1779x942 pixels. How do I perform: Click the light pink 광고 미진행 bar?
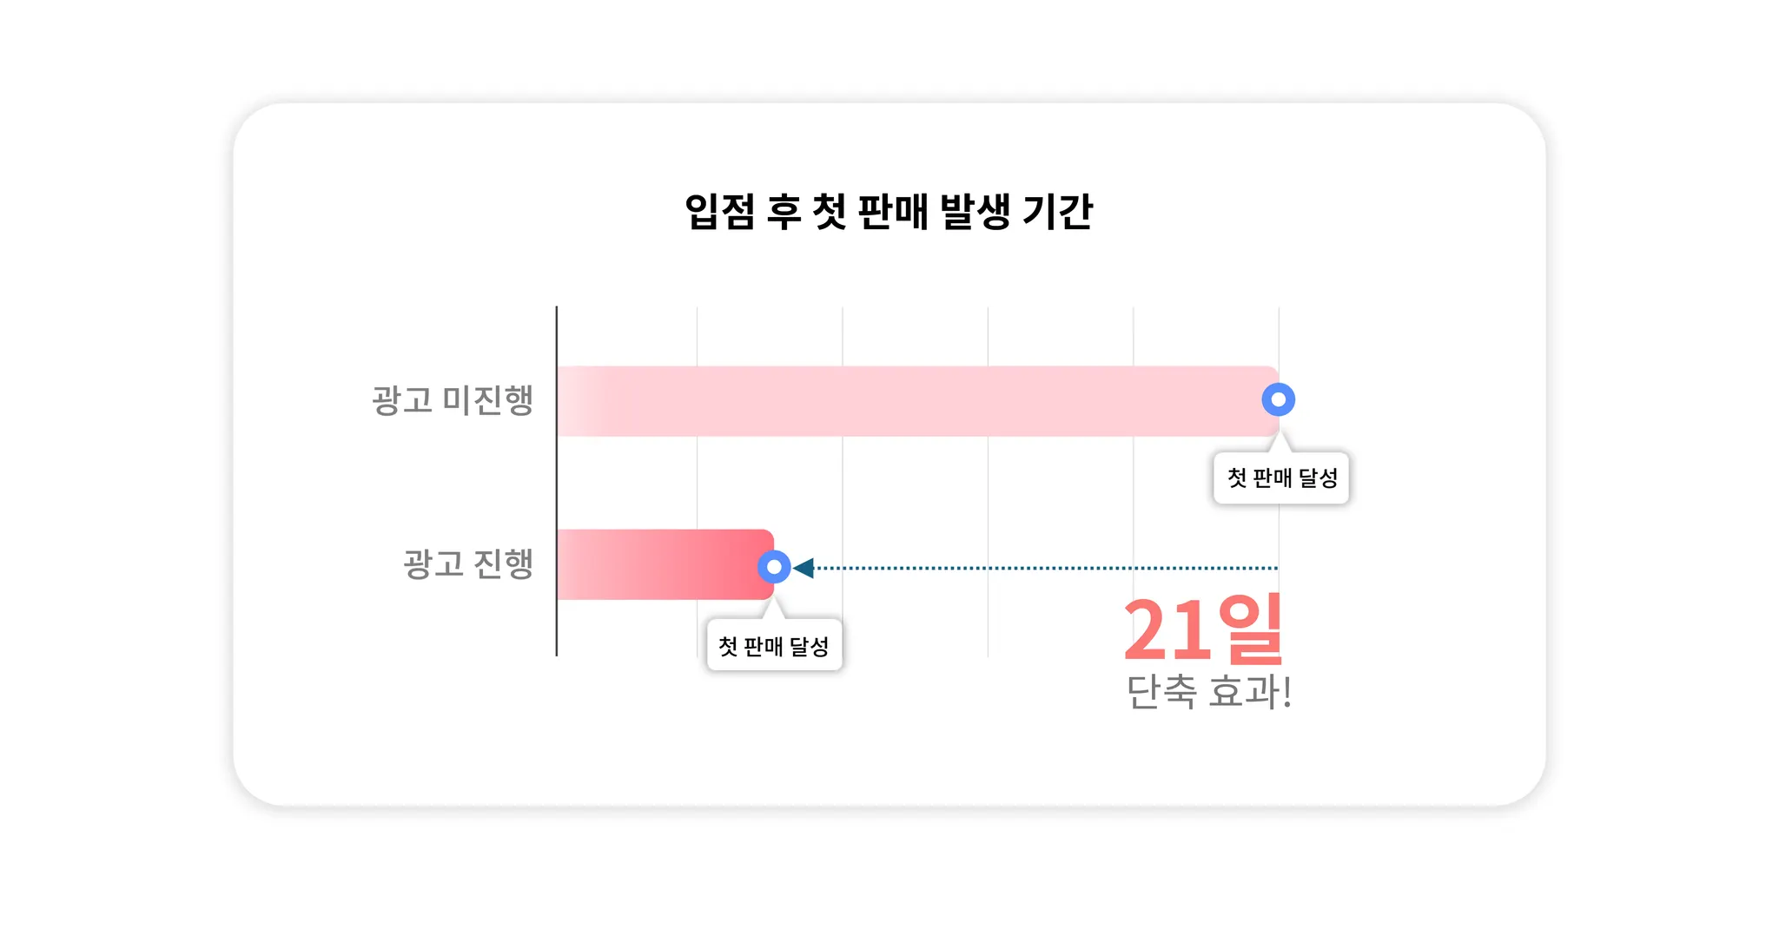(x=912, y=401)
